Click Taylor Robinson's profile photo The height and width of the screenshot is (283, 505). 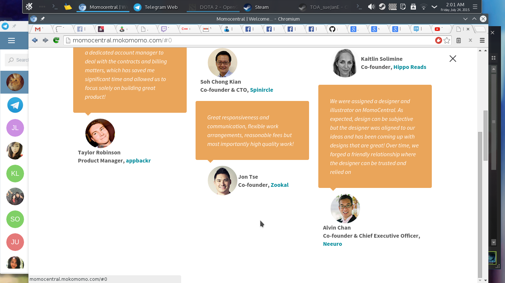[x=100, y=133]
